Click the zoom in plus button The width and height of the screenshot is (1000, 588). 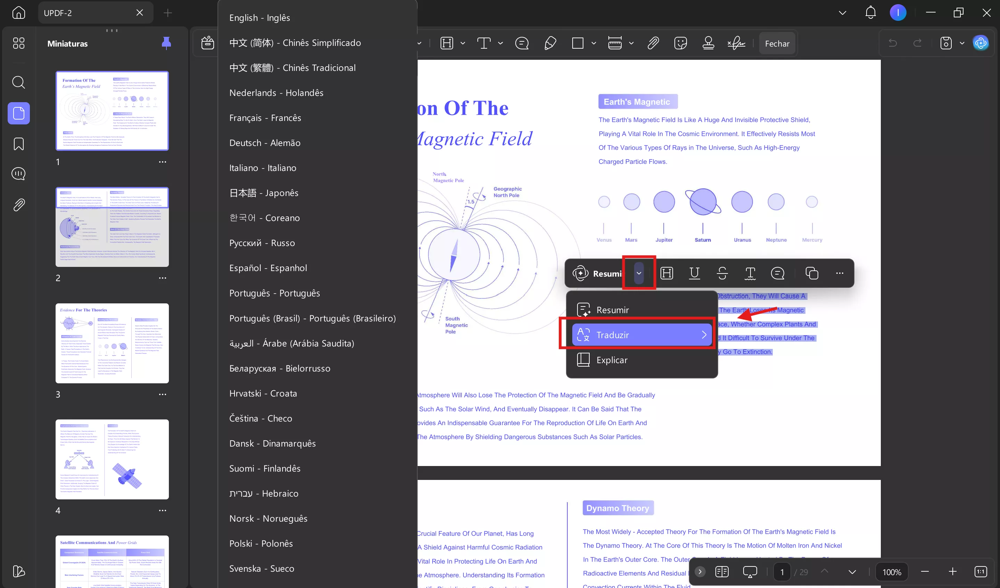coord(952,572)
